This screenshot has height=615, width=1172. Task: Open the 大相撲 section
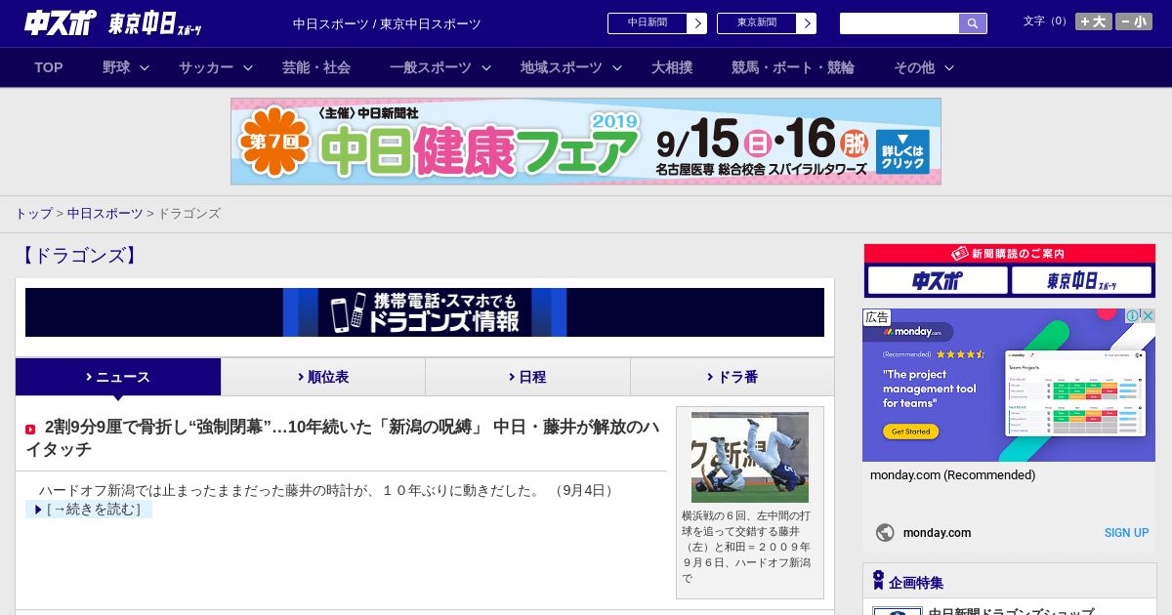pos(672,67)
